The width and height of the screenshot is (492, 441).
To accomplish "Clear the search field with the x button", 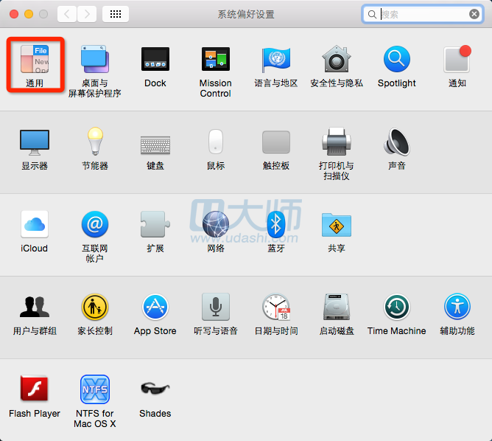I will (x=474, y=14).
